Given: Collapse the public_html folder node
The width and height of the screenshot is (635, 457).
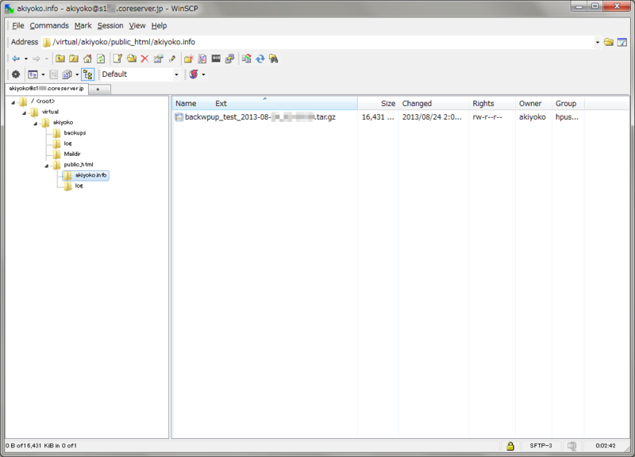Looking at the screenshot, I should click(47, 166).
